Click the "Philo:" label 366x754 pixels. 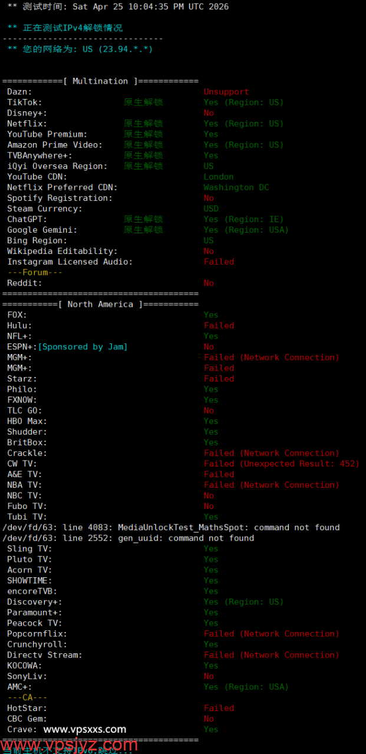(x=22, y=389)
